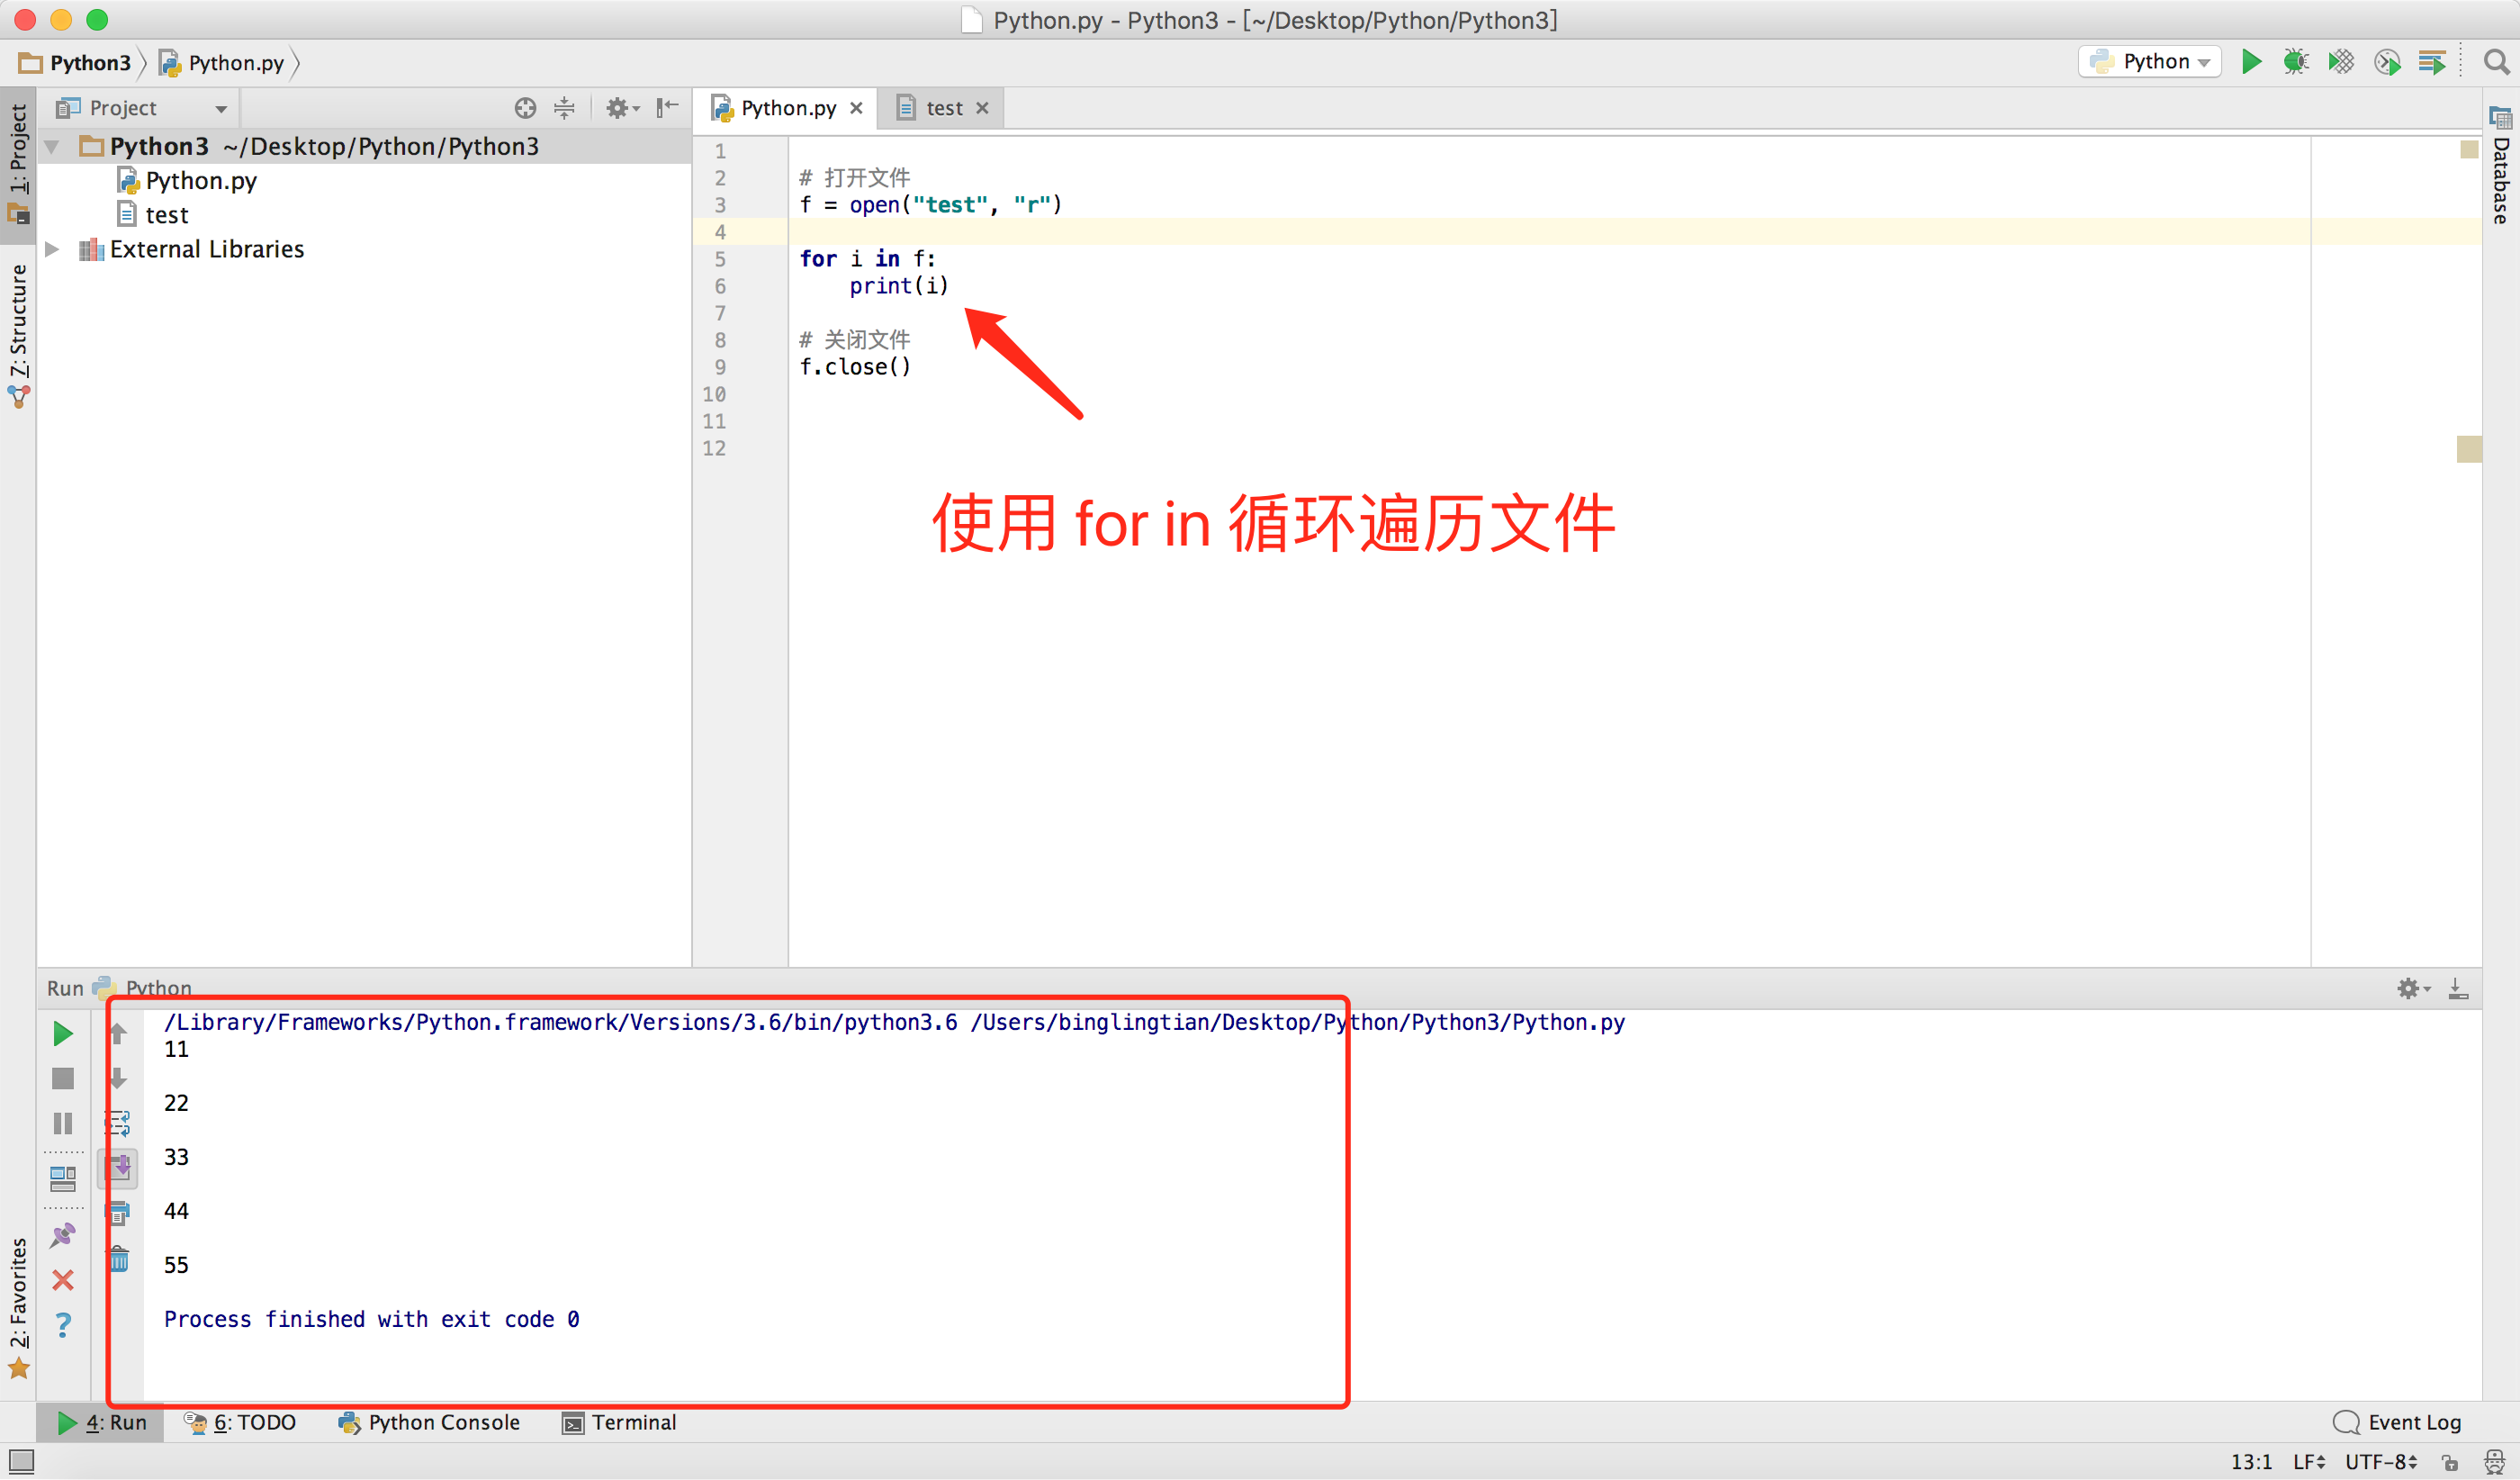Open the Python run configuration dropdown
2520x1480 pixels.
[x=2150, y=62]
